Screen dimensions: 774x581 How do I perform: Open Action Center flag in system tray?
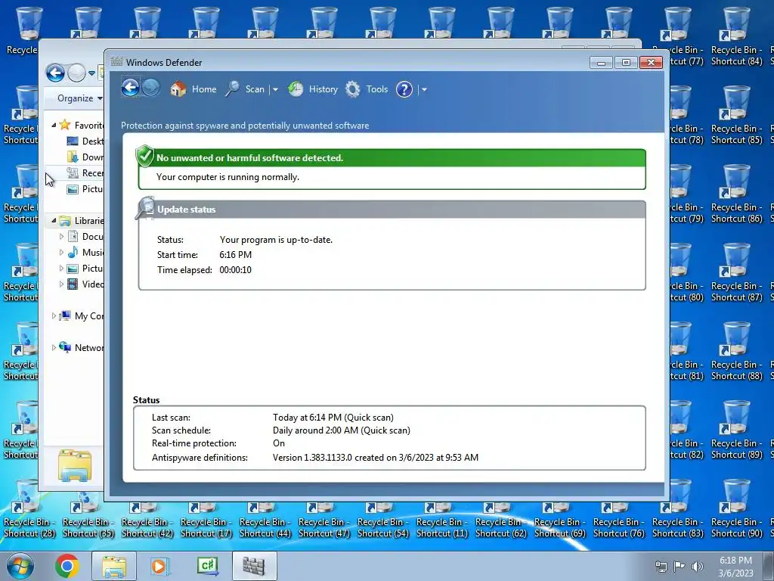pyautogui.click(x=680, y=566)
